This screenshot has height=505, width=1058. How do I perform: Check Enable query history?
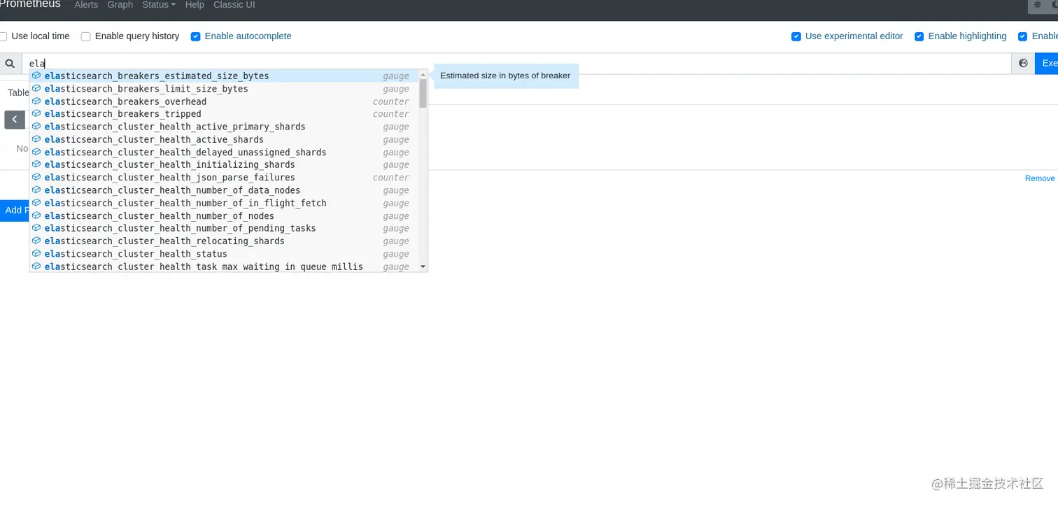click(x=86, y=36)
